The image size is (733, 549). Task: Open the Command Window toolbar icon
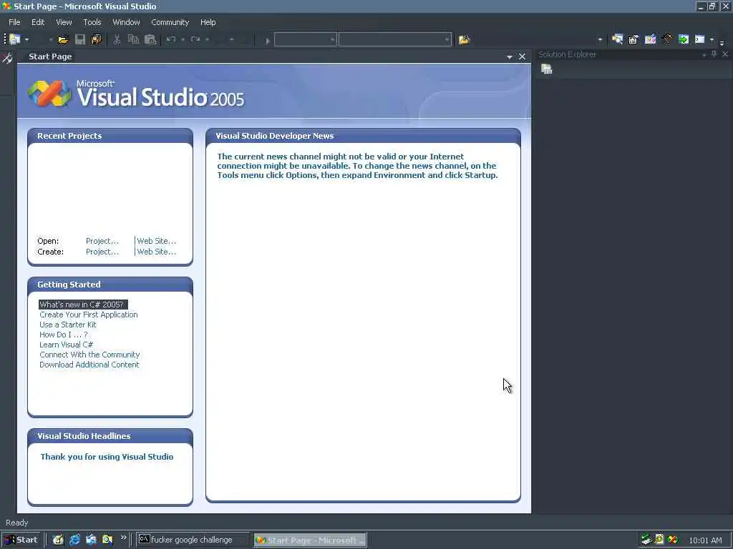700,40
